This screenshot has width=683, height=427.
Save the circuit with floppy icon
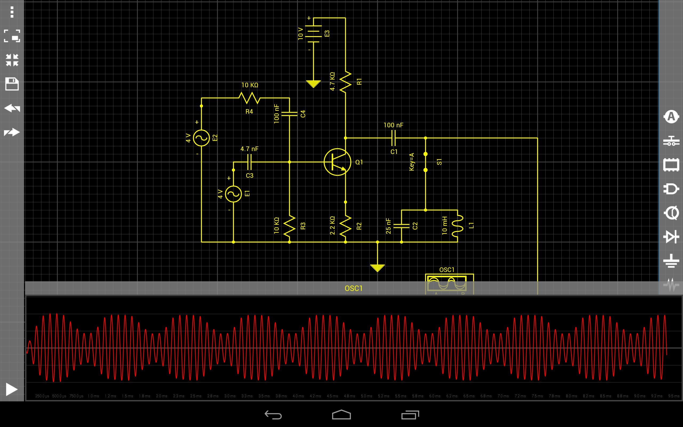[12, 84]
